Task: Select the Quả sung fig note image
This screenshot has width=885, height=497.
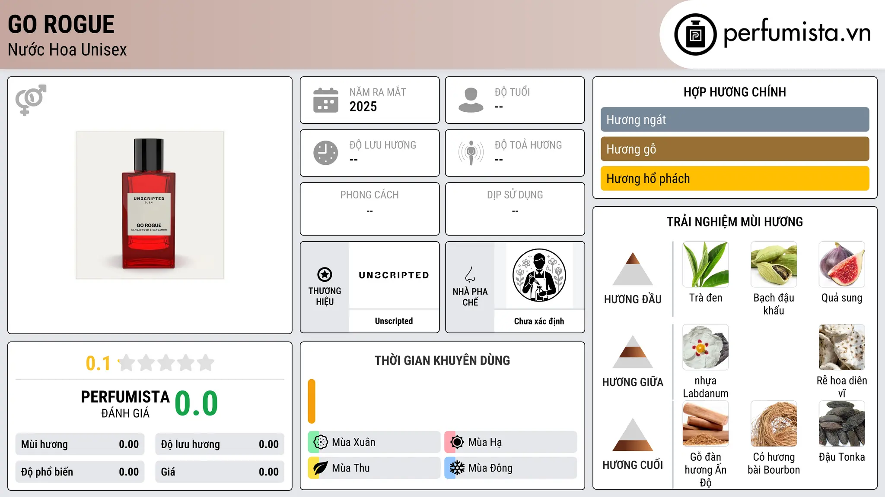Action: (842, 264)
